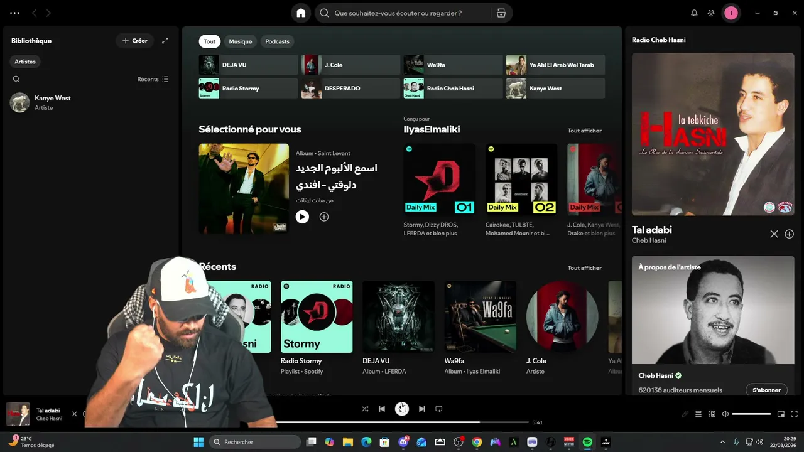Open the lyrics icon in the player bar

[x=685, y=414]
